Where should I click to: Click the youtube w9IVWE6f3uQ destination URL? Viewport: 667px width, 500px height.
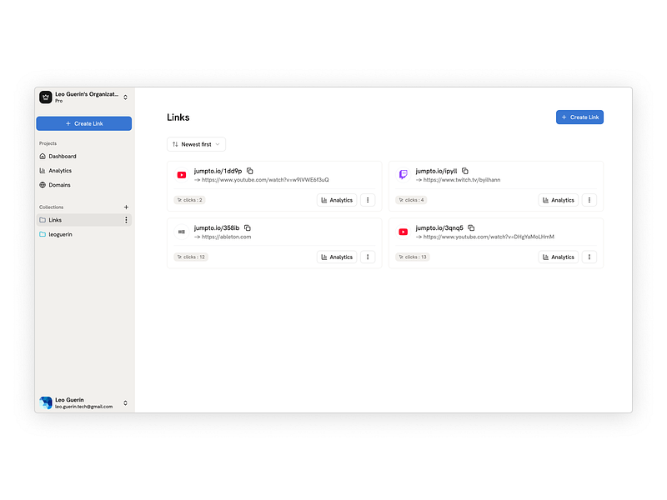pos(265,180)
